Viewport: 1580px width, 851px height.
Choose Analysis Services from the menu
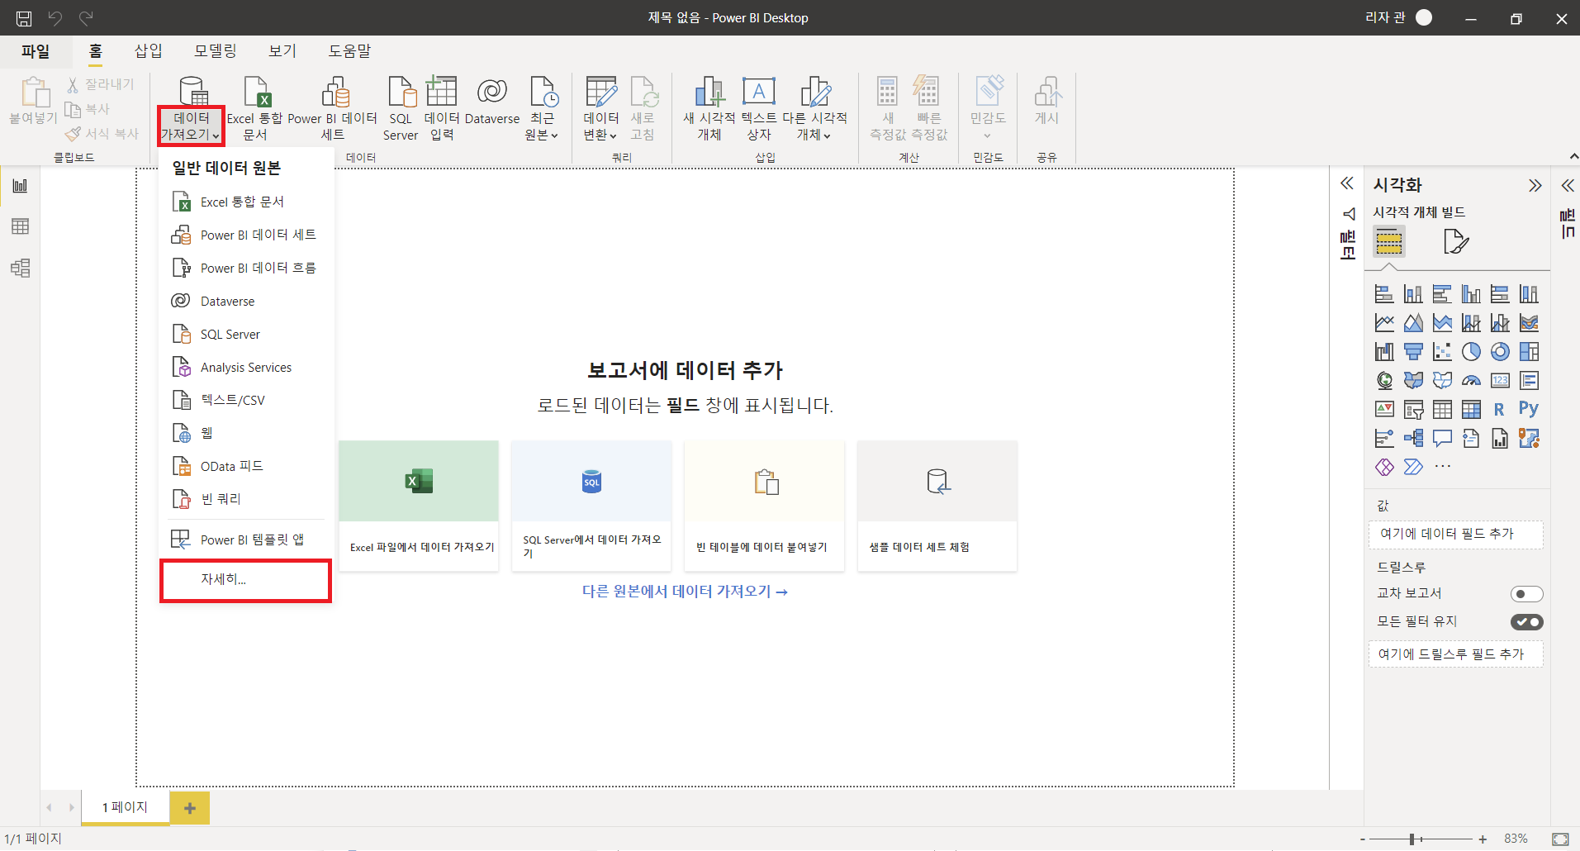(x=246, y=367)
